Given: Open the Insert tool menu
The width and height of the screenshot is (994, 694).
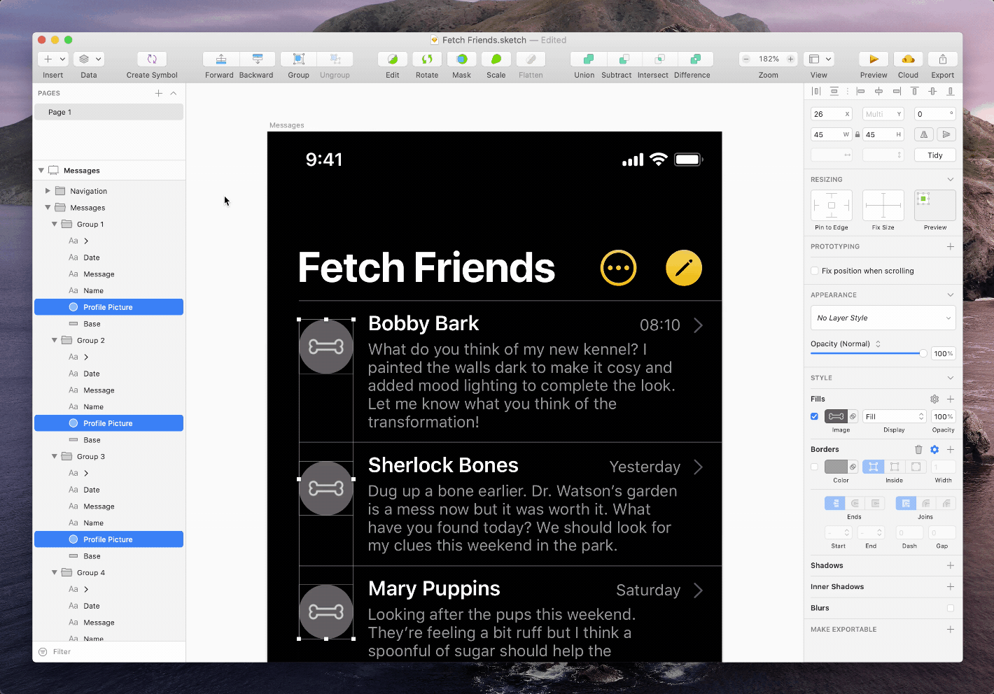Looking at the screenshot, I should pos(53,59).
